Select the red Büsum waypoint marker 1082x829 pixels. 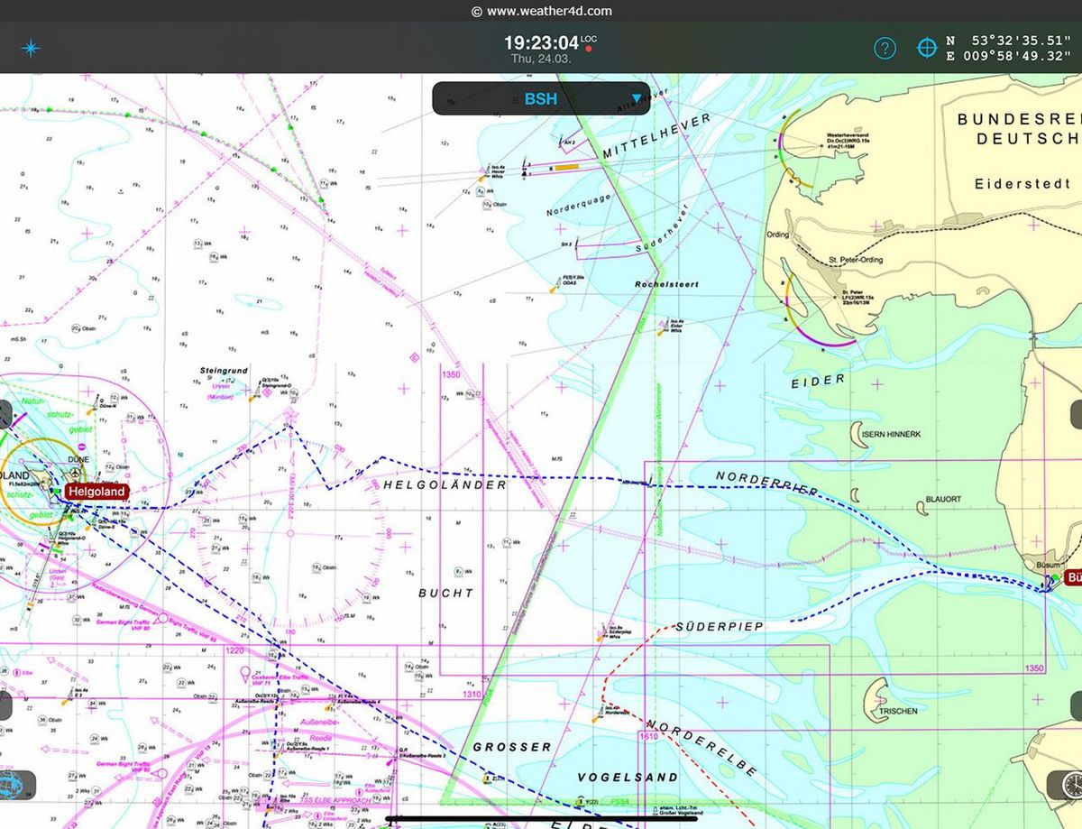1073,577
